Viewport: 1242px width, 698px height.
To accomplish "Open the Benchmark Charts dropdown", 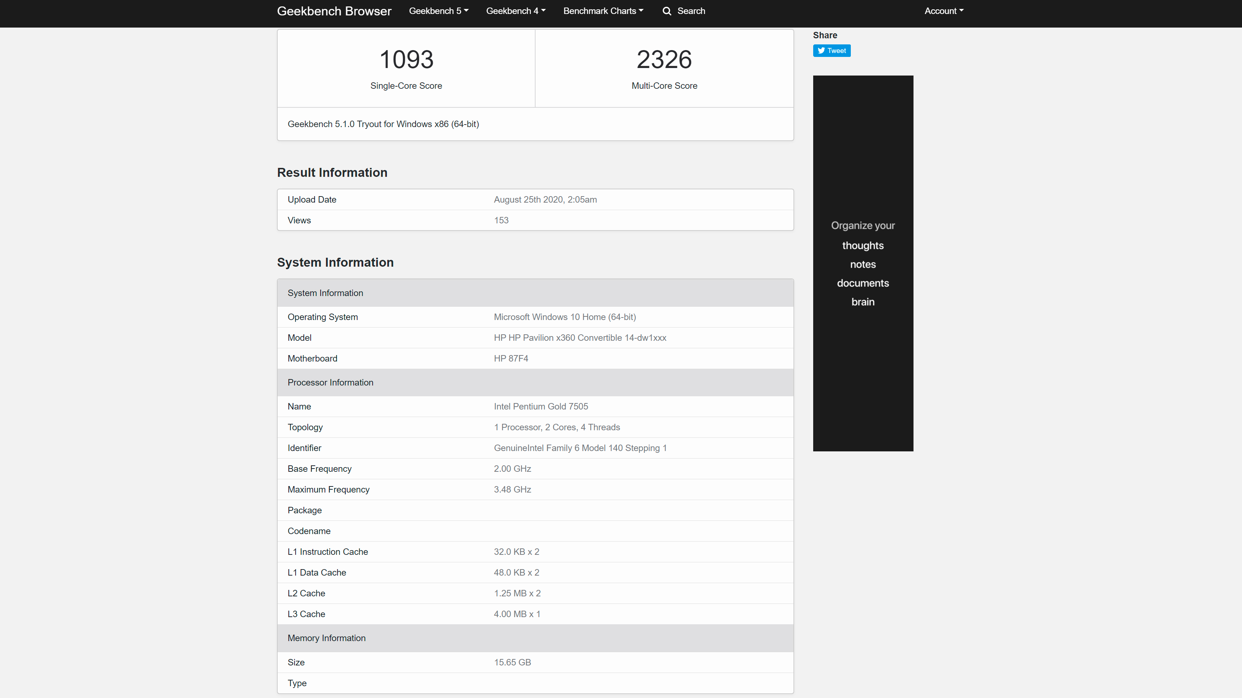I will pyautogui.click(x=603, y=11).
